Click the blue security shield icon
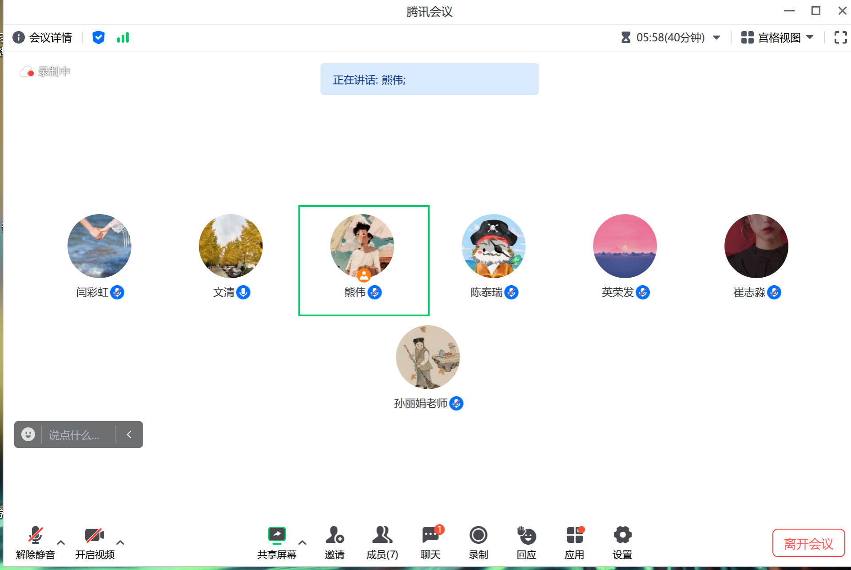851x570 pixels. coord(98,37)
